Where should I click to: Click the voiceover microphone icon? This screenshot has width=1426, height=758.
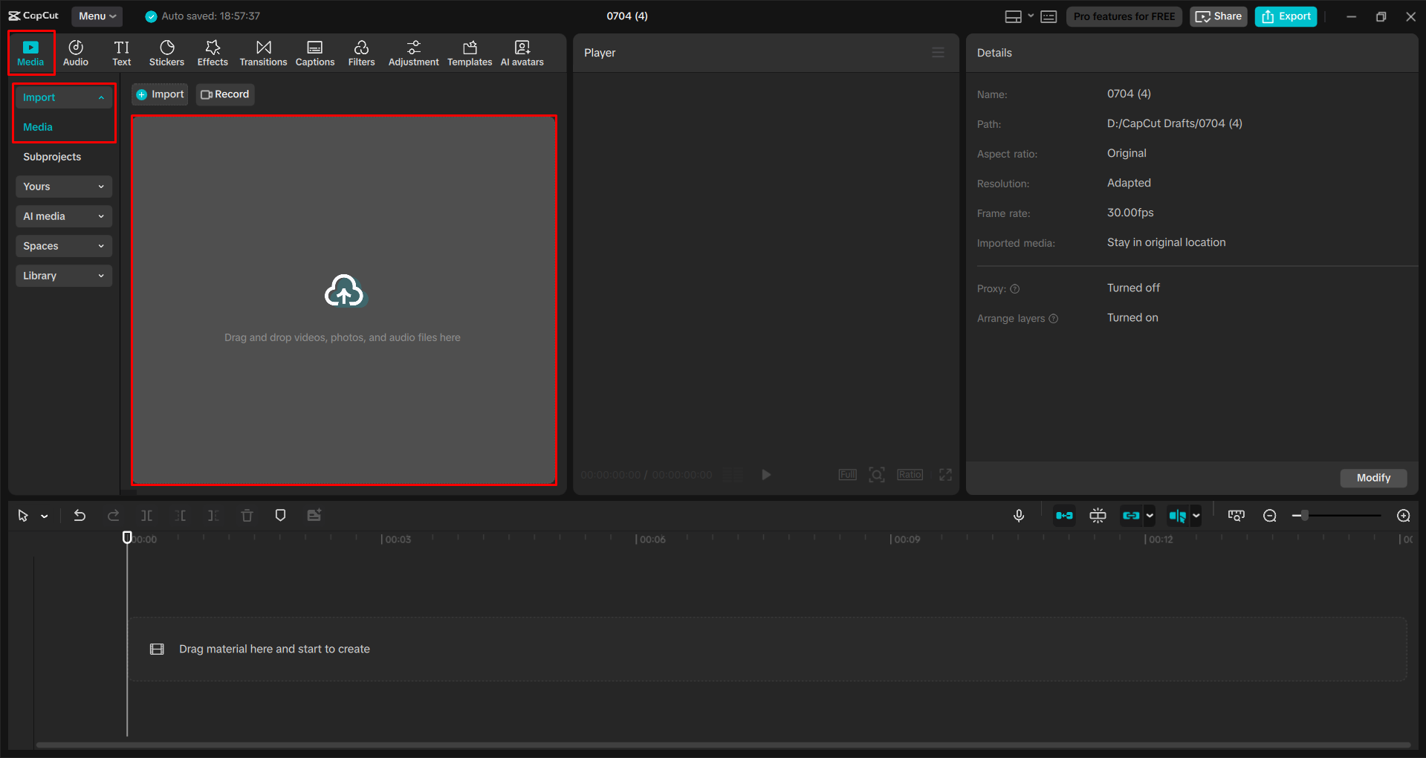pos(1019,515)
